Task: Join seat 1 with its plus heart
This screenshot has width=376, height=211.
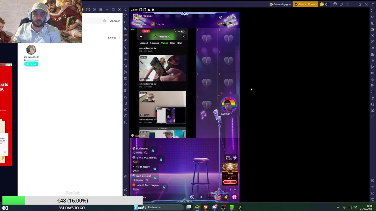Action: (207, 39)
